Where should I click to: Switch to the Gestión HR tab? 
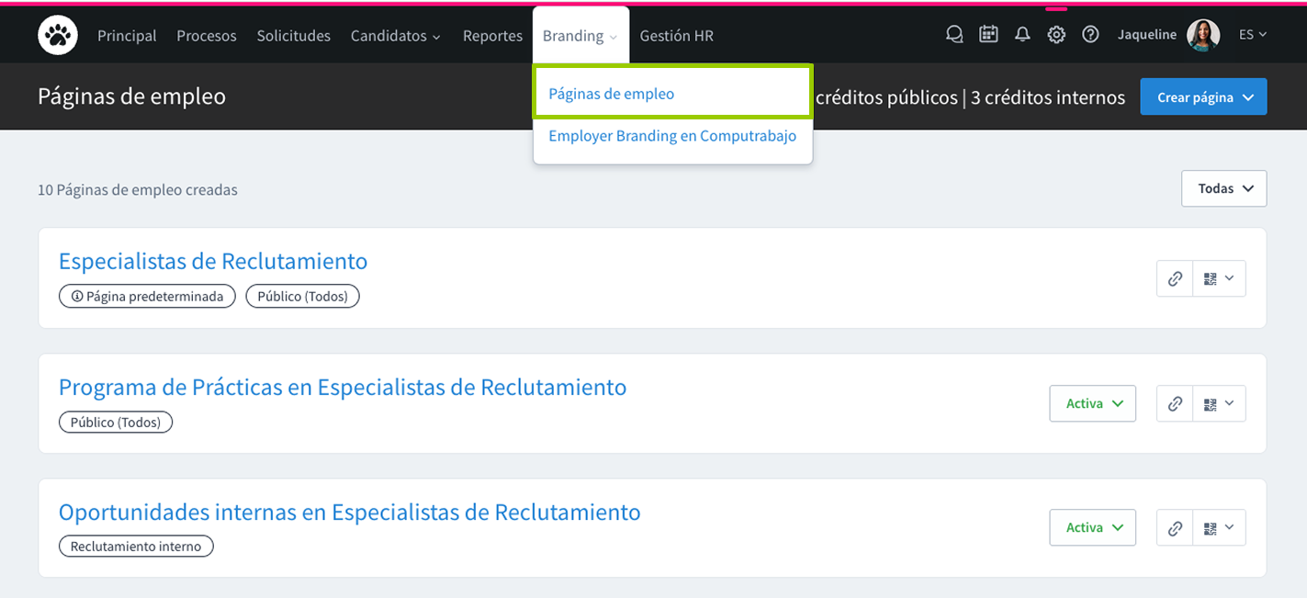[x=676, y=35]
